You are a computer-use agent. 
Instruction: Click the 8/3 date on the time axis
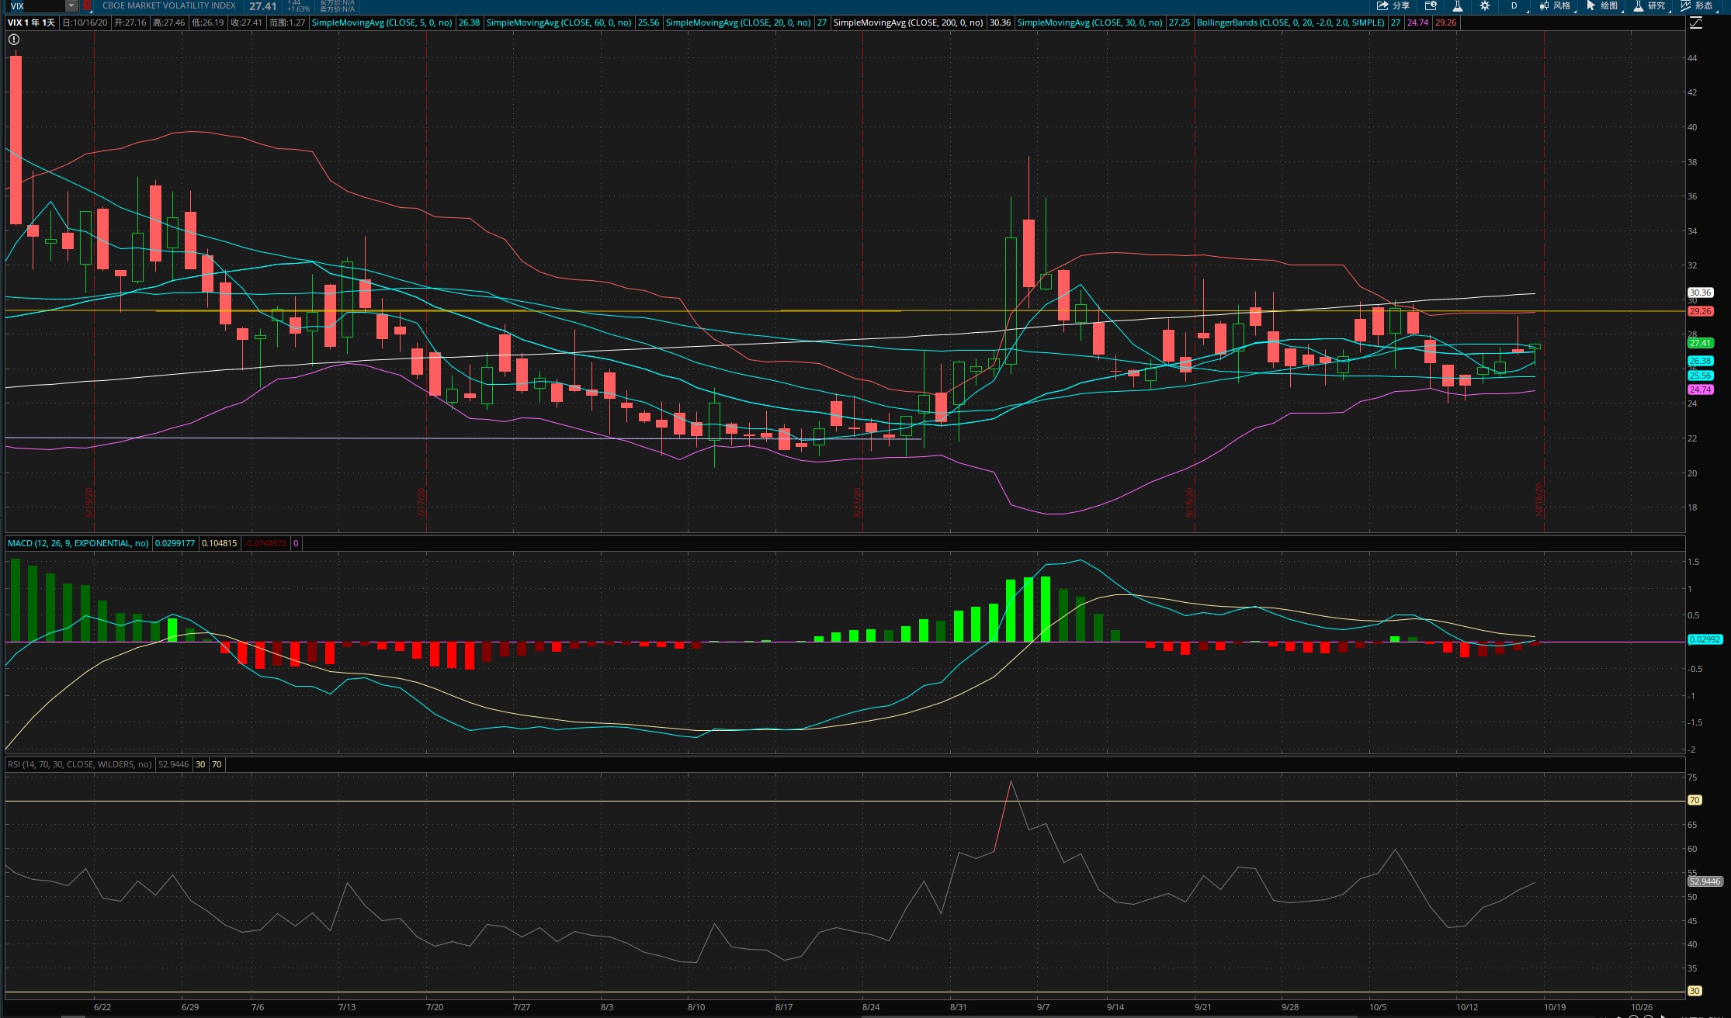(607, 1007)
